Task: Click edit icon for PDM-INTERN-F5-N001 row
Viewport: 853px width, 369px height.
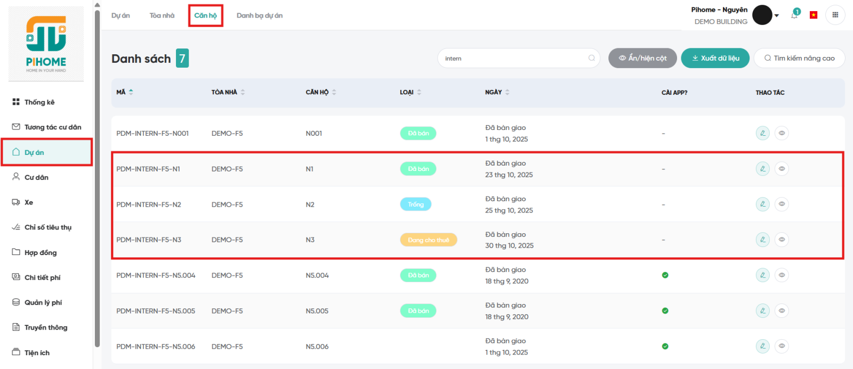Action: click(x=762, y=133)
